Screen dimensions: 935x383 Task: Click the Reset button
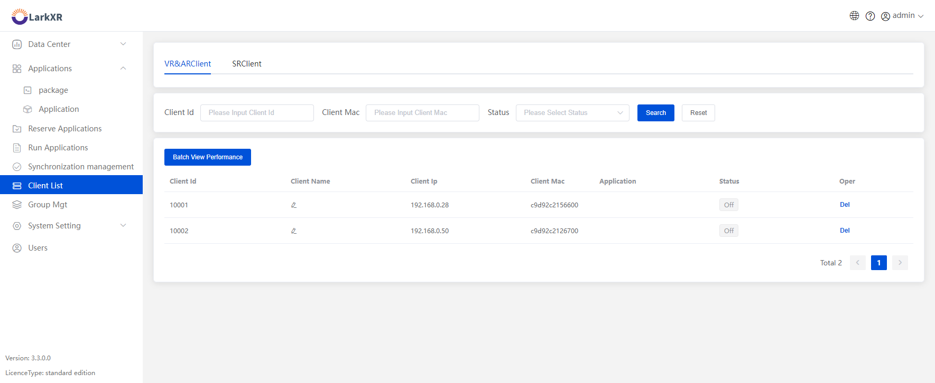(698, 113)
